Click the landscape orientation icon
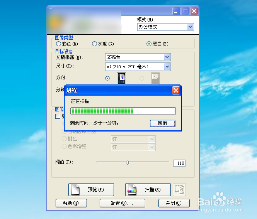The height and width of the screenshot is (219, 257). (x=155, y=78)
